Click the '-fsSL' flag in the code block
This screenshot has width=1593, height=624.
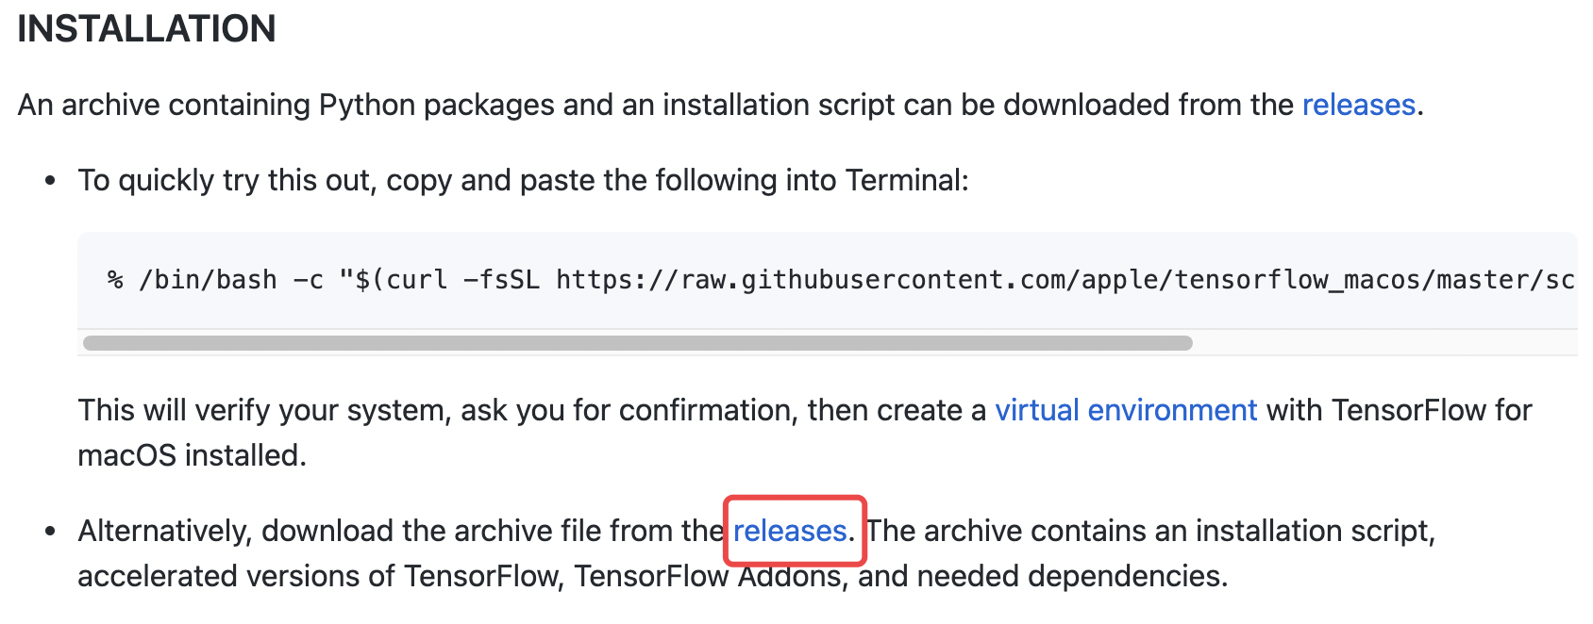tap(502, 280)
